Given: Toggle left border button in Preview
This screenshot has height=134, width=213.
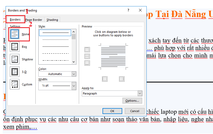Looking at the screenshot, I should 105,79.
